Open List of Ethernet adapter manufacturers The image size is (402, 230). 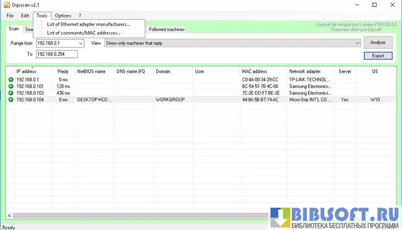[x=88, y=24]
